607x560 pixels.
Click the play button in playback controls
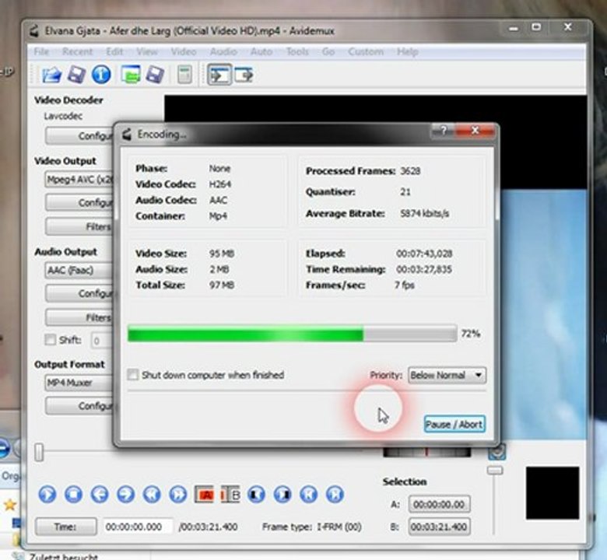pos(47,494)
